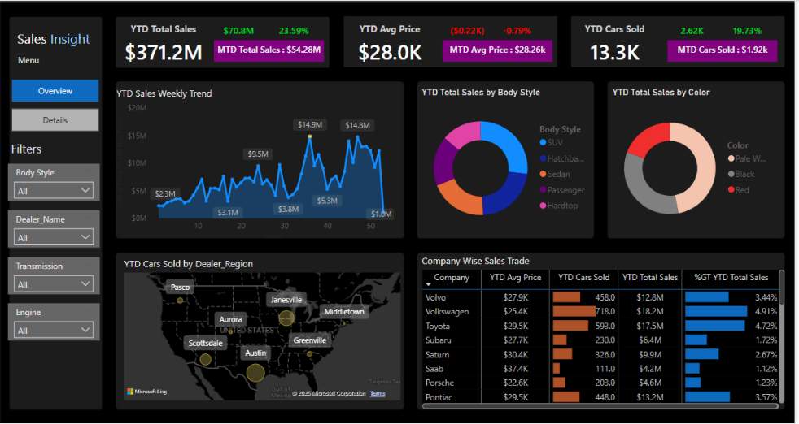Sort table by YTD Total Sales header

coord(650,278)
